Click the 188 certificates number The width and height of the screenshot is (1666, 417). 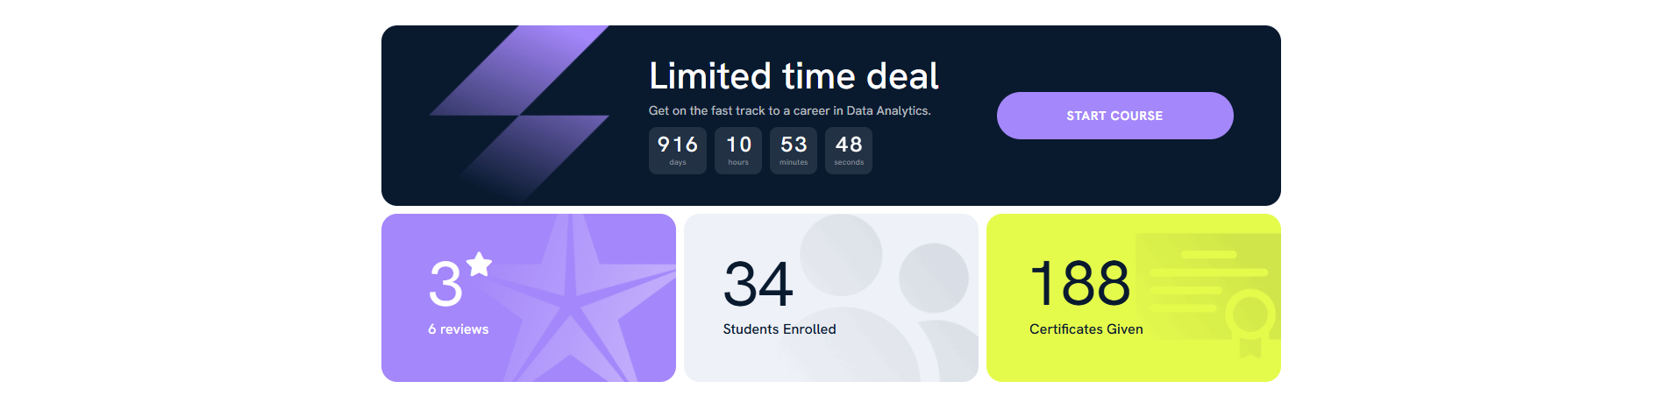pos(1080,283)
